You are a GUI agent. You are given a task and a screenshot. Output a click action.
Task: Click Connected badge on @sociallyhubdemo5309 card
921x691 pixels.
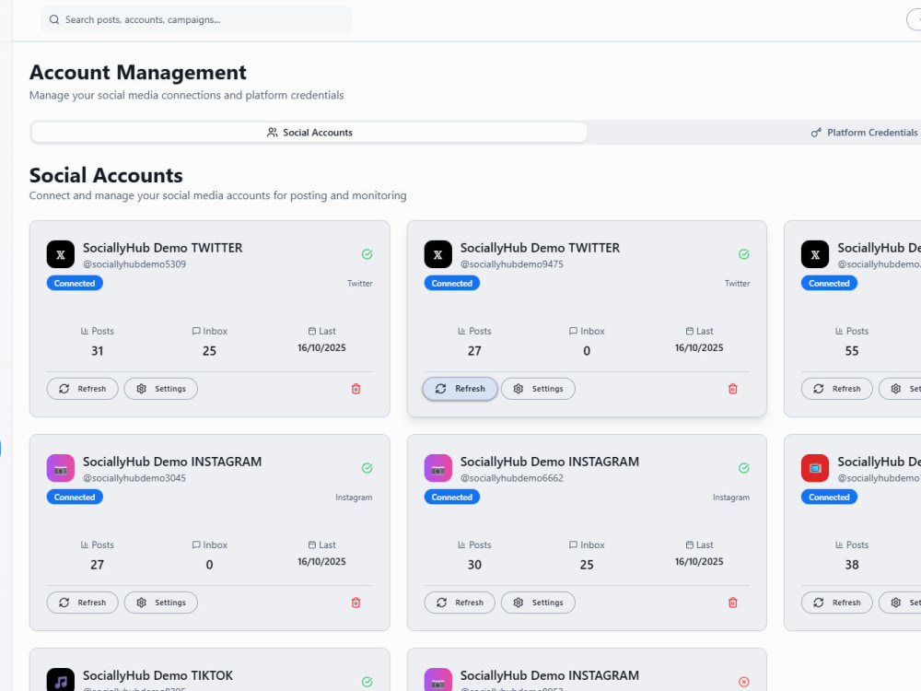pos(75,283)
